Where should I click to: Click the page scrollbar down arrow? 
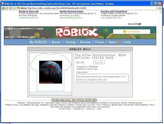(x=161, y=121)
